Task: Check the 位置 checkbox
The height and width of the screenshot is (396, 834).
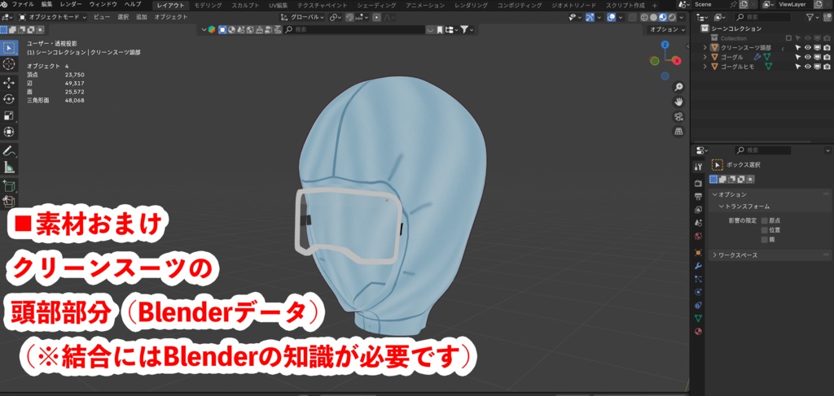Action: 764,230
